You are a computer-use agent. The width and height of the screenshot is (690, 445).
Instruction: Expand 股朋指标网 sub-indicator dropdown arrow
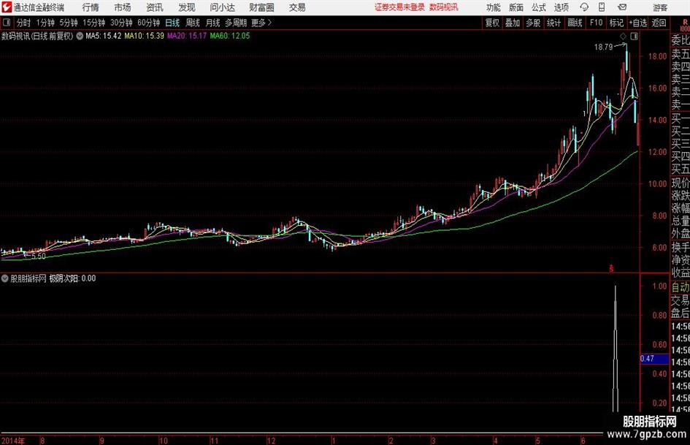(x=5, y=278)
